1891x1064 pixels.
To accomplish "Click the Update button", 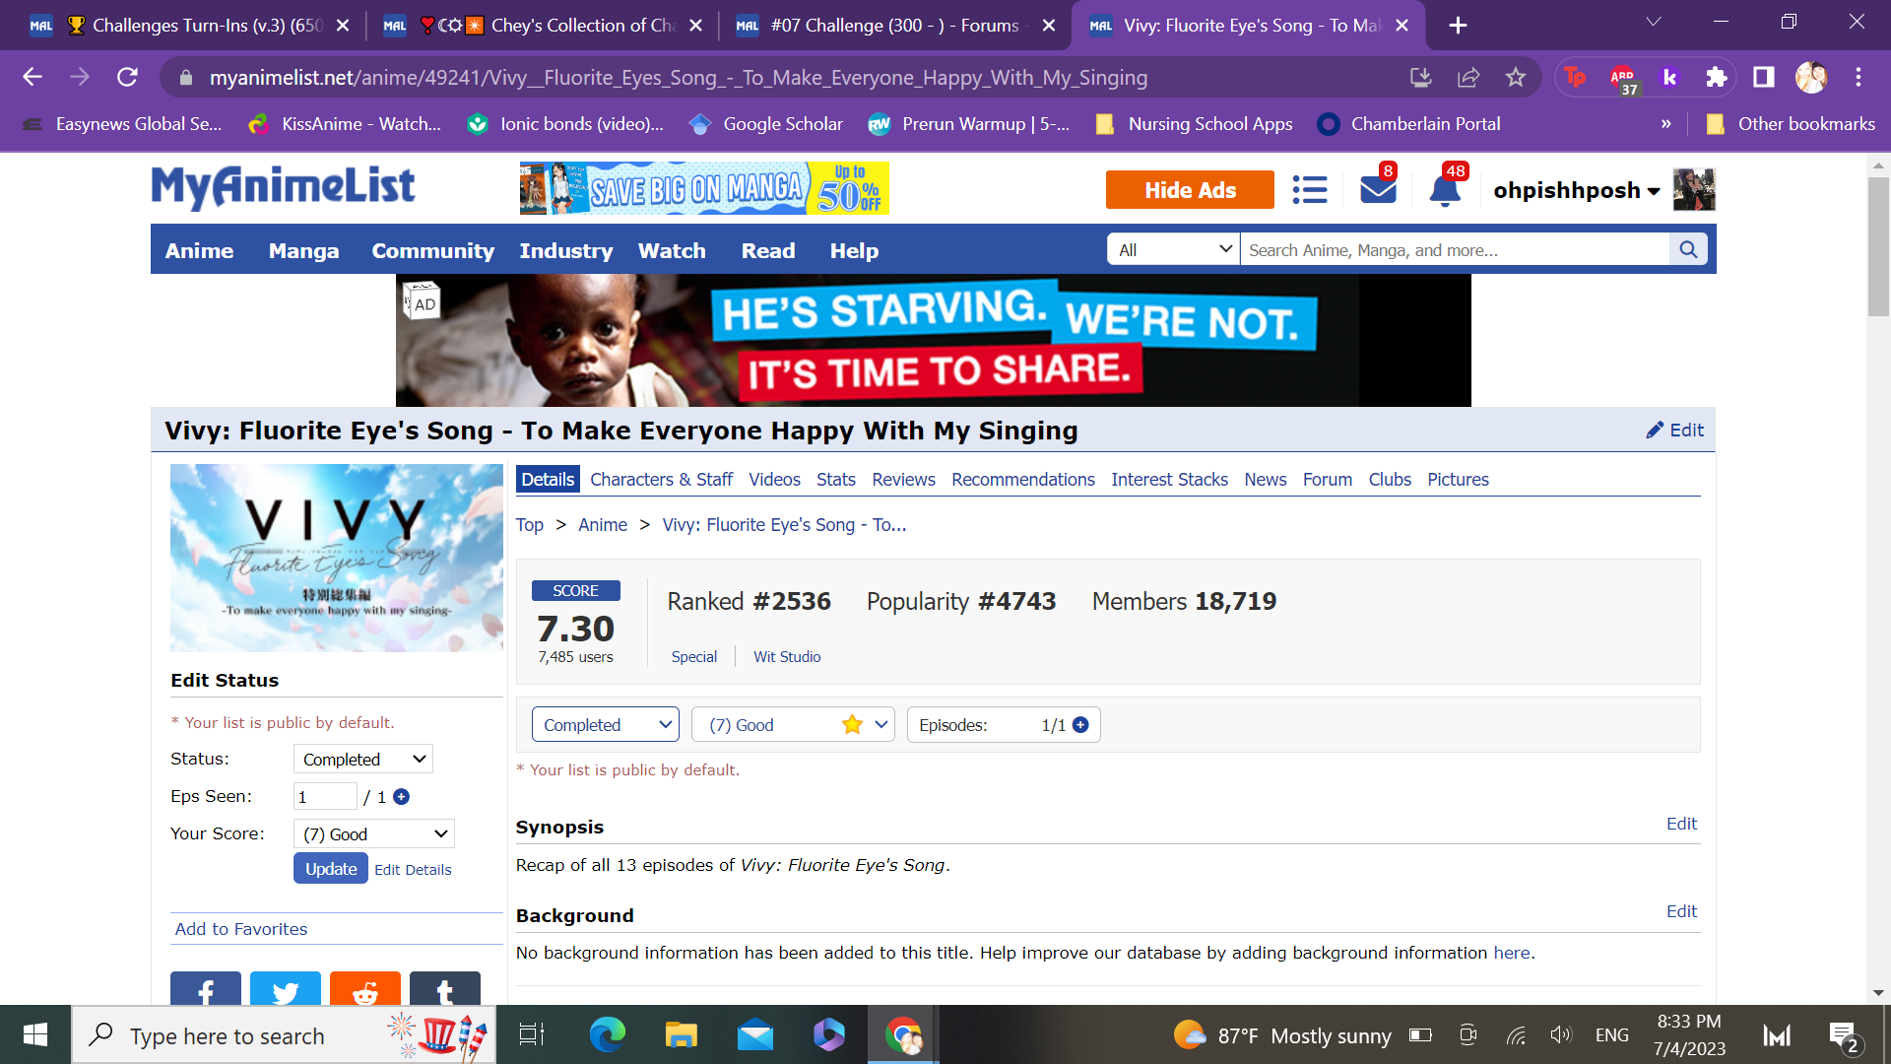I will pyautogui.click(x=331, y=869).
